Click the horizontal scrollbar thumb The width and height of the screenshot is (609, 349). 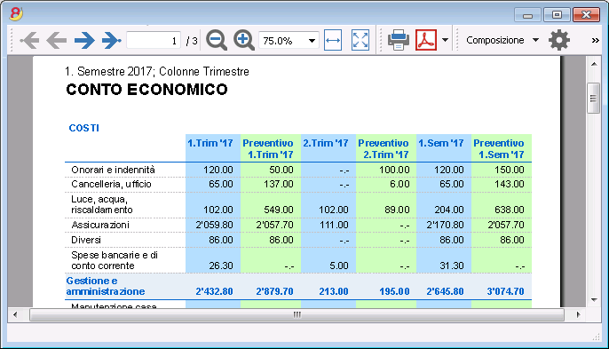tap(297, 314)
